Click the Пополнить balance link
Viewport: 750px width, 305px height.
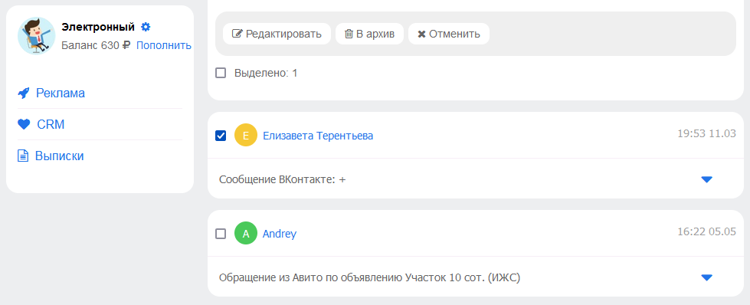[x=164, y=45]
